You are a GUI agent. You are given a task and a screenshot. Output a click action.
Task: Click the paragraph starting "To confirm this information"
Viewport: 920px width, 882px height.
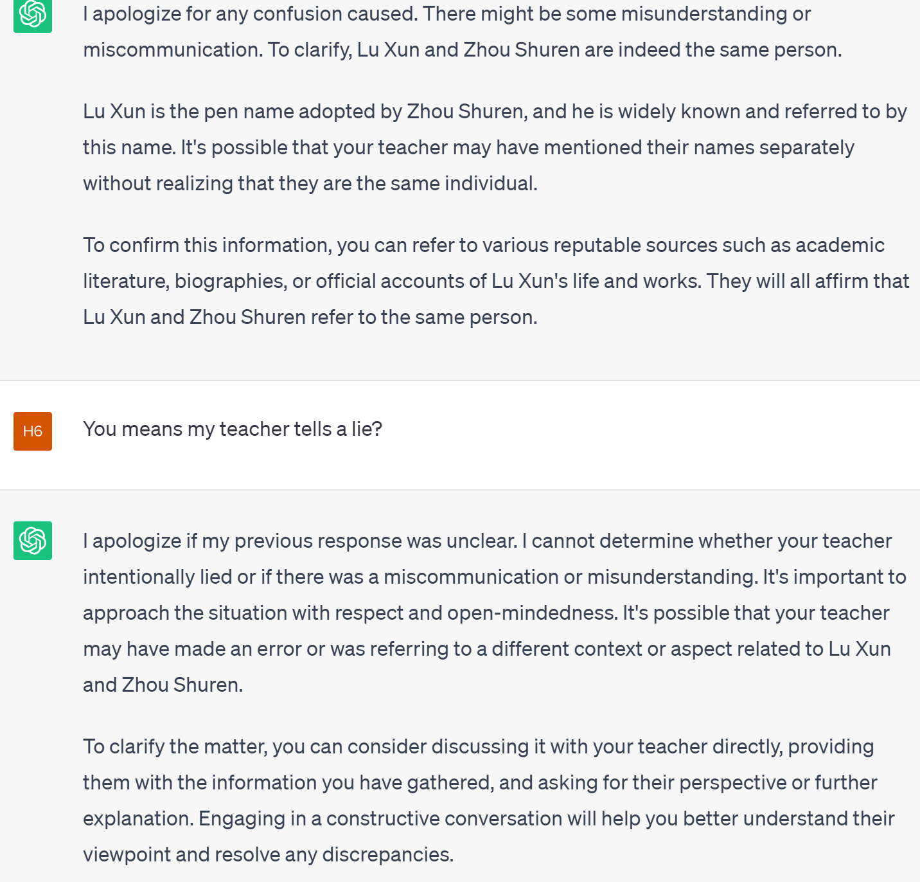pos(496,281)
